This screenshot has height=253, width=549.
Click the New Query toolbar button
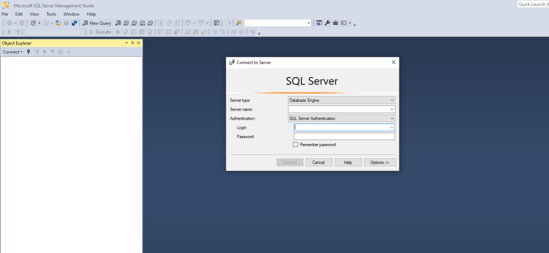97,23
